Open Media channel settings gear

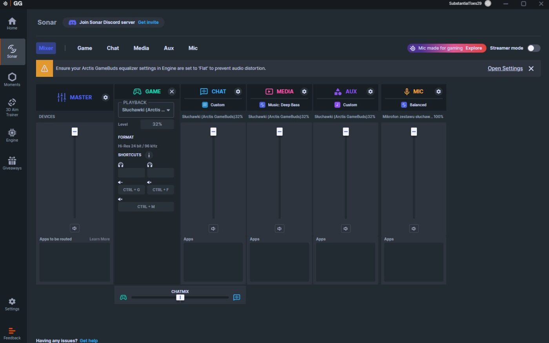[304, 91]
